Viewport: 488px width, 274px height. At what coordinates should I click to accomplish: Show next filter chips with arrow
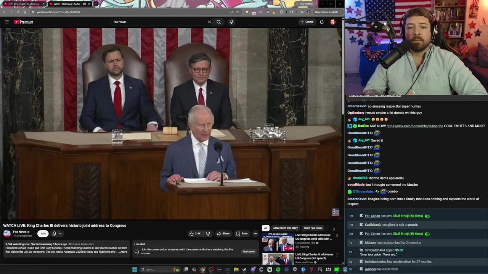[334, 229]
